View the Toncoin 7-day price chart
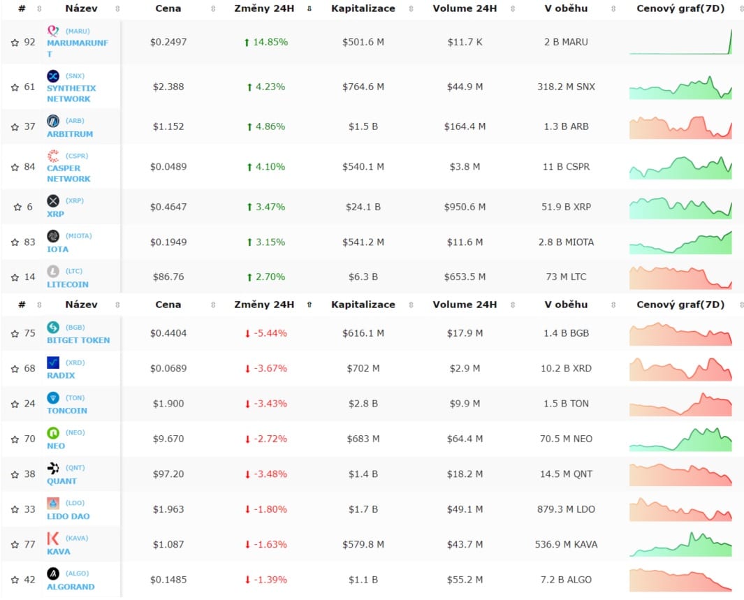Screen dimensions: 744x600 tap(680, 404)
